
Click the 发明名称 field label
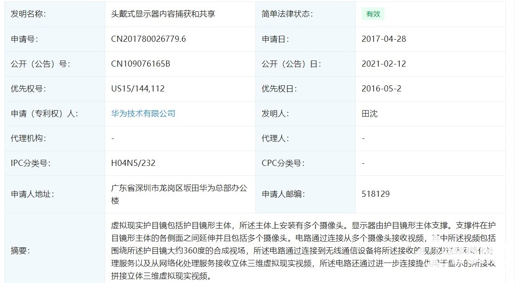click(x=28, y=14)
